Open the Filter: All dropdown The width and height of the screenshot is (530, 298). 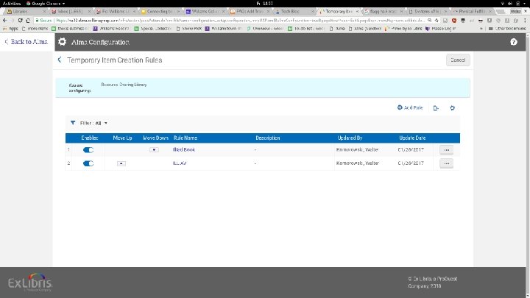tap(93, 123)
